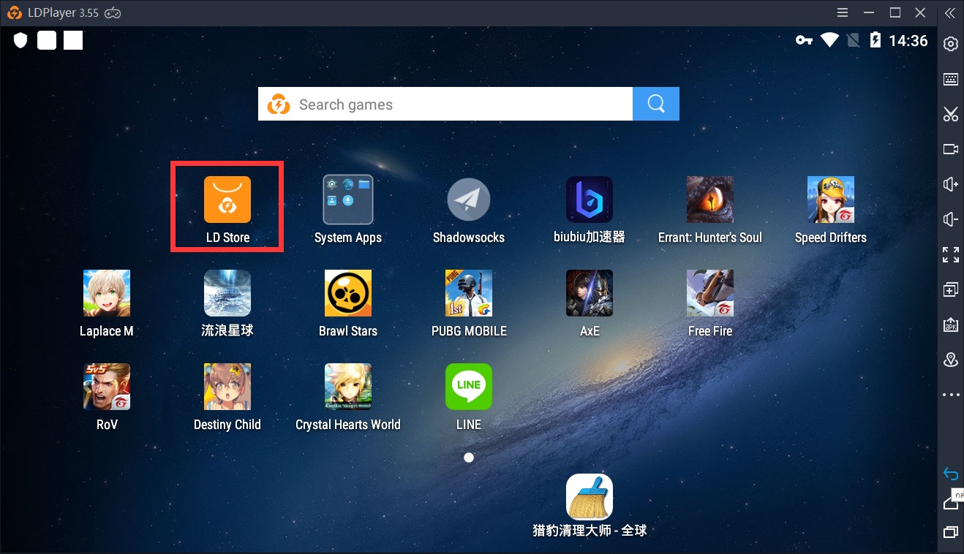Viewport: 964px width, 554px height.
Task: Open the LINE app
Action: [469, 387]
